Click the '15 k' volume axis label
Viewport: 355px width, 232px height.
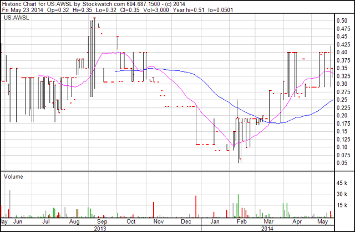pyautogui.click(x=342, y=205)
